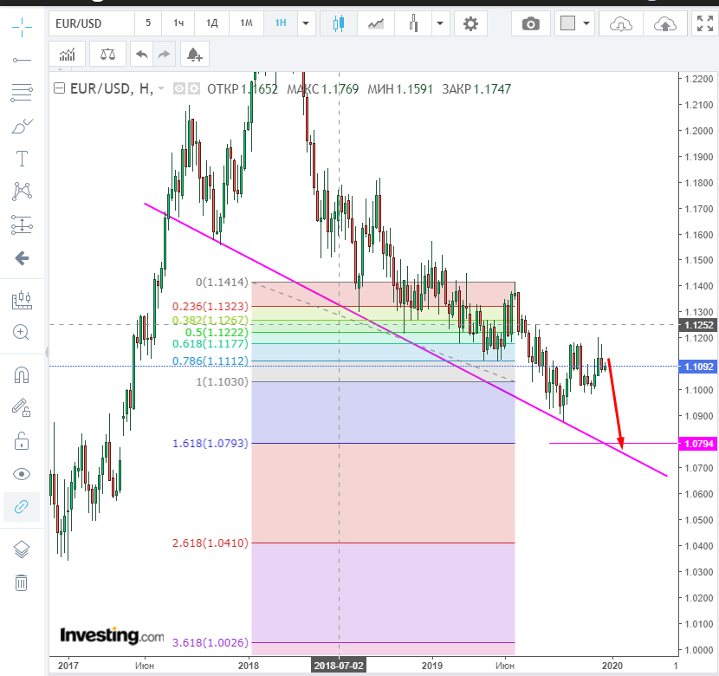Screen dimensions: 719x676
Task: Toggle the legend eye visibility icon
Action: [178, 88]
